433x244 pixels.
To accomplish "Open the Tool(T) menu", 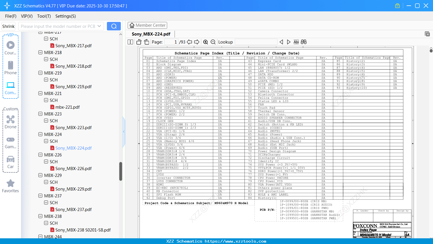I will pyautogui.click(x=44, y=16).
